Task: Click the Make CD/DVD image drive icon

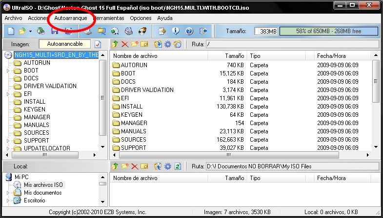Action: click(88, 31)
